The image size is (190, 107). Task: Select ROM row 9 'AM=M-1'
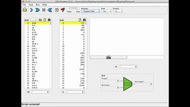pyautogui.click(x=37, y=44)
